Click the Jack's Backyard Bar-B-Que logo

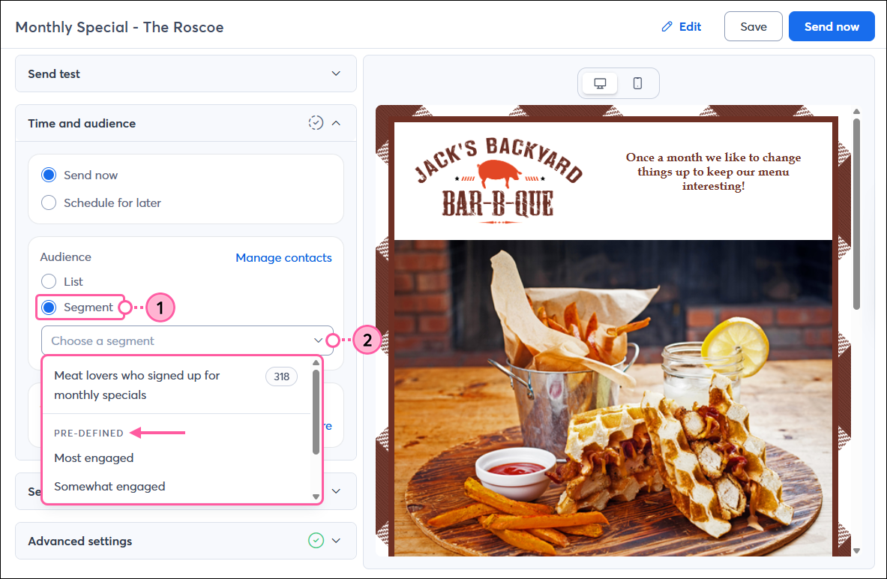[x=498, y=179]
